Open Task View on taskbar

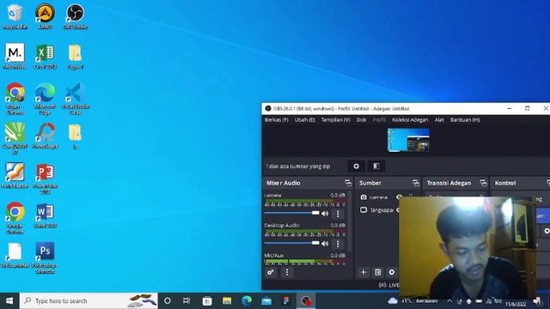[186, 300]
